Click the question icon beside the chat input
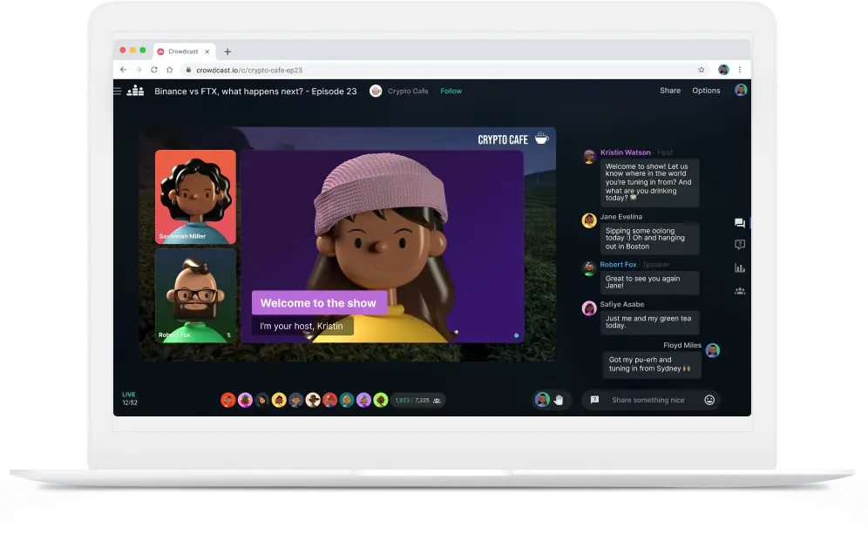Viewport: 868px width, 534px height. pyautogui.click(x=594, y=399)
